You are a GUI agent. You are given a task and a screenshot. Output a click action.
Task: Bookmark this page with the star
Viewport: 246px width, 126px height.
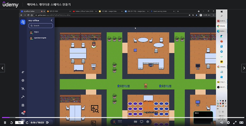pos(196,15)
